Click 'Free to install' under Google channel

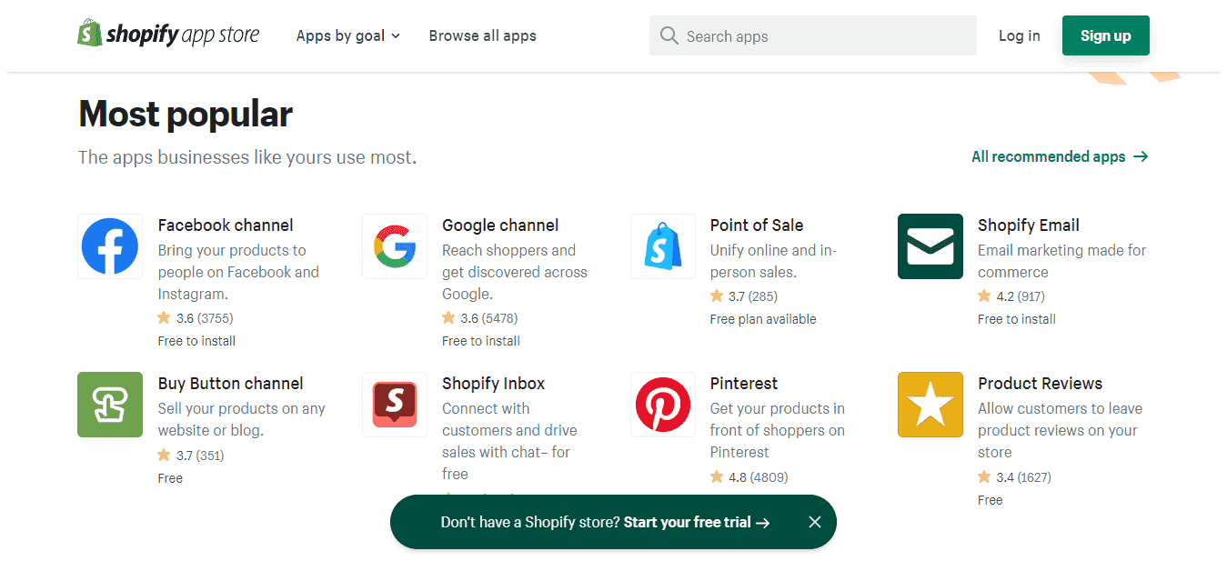coord(481,341)
